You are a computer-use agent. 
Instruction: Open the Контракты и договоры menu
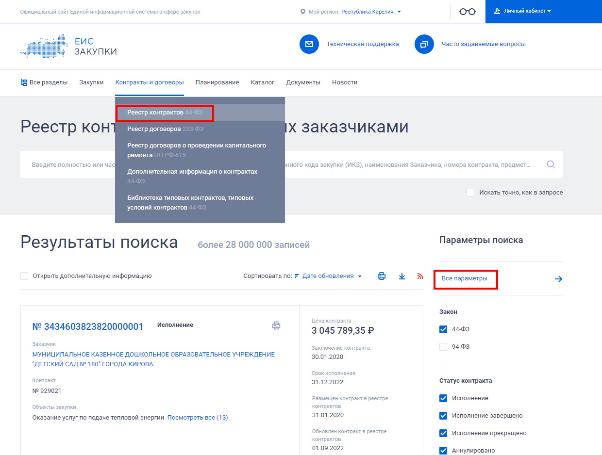tap(150, 82)
